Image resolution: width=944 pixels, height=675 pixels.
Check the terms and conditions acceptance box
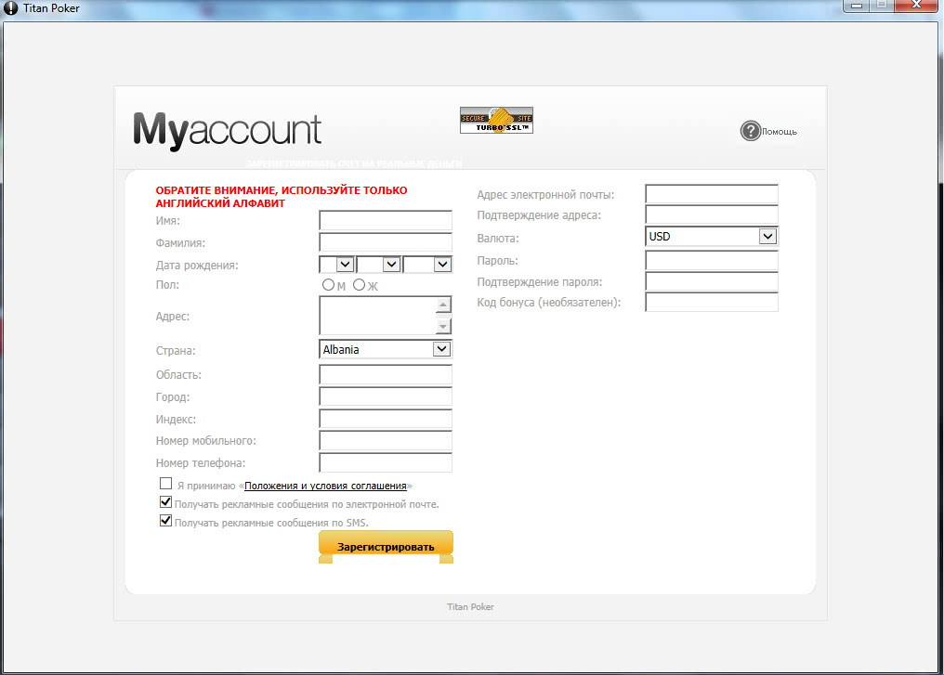pyautogui.click(x=165, y=484)
